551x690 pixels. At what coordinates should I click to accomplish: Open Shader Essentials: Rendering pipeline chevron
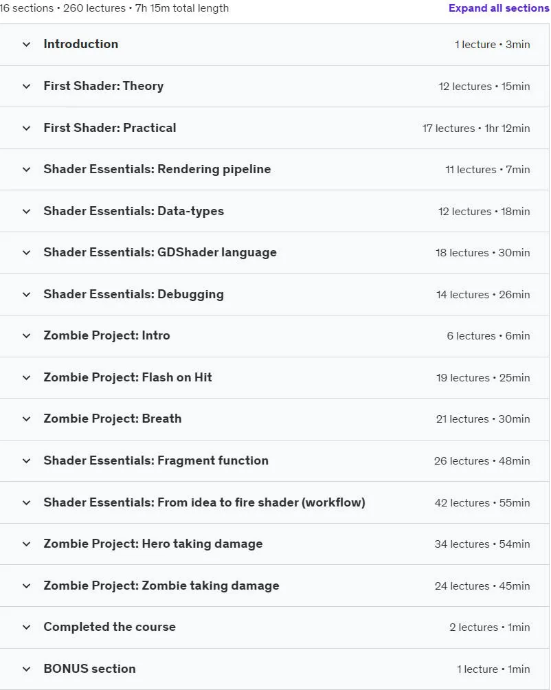(x=26, y=170)
